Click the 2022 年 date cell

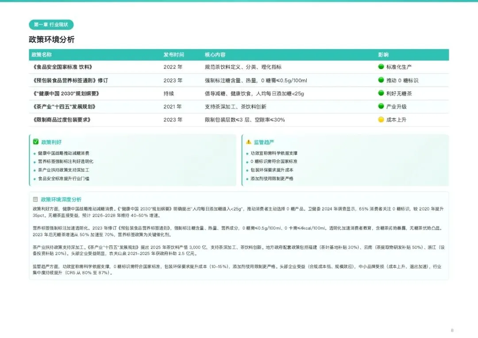click(173, 67)
